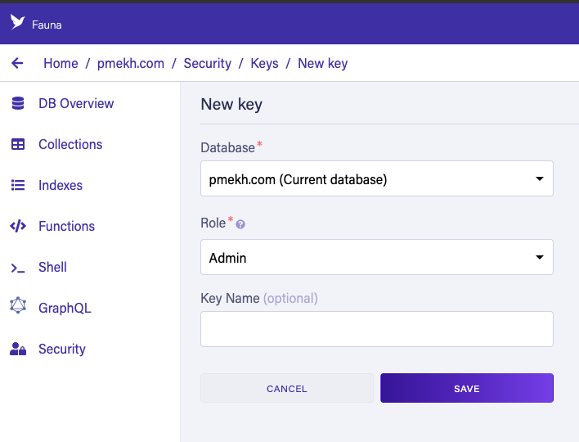This screenshot has width=579, height=442.
Task: Navigate to Keys in the breadcrumb
Action: [x=264, y=63]
